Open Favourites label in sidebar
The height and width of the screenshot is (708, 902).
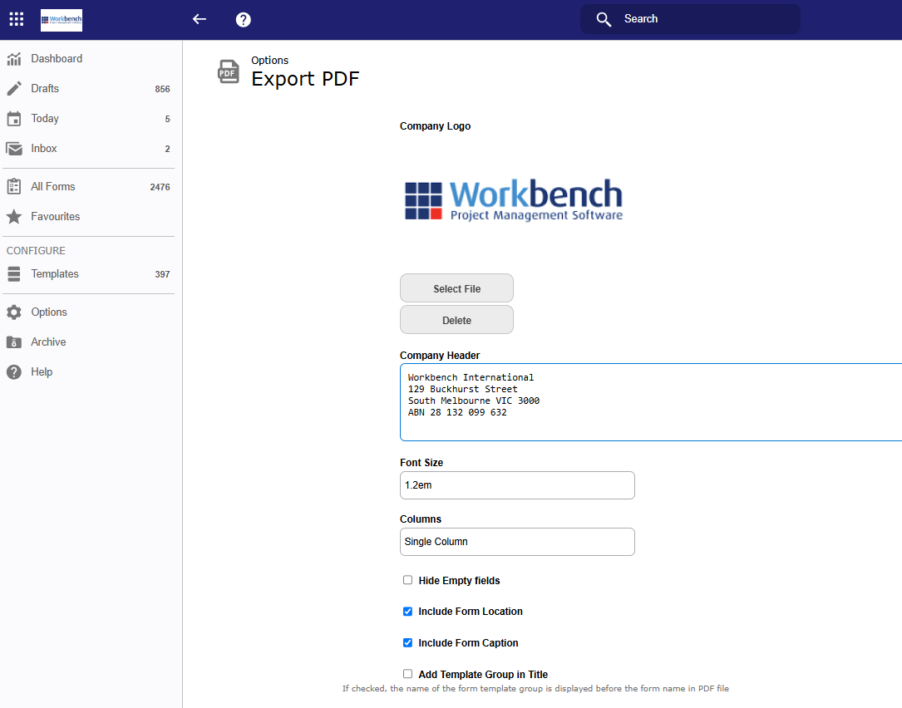pos(55,216)
